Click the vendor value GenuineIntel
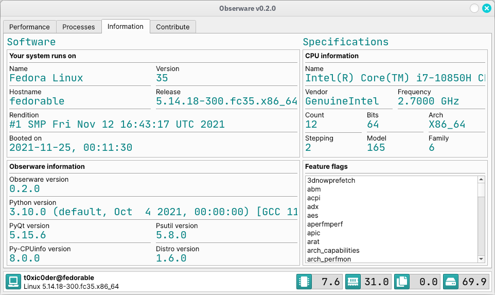The image size is (495, 295). pyautogui.click(x=342, y=101)
